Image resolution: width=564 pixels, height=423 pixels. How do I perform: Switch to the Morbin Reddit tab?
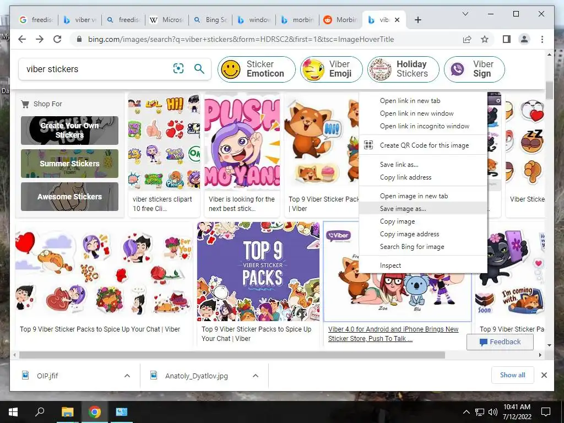[x=340, y=20]
